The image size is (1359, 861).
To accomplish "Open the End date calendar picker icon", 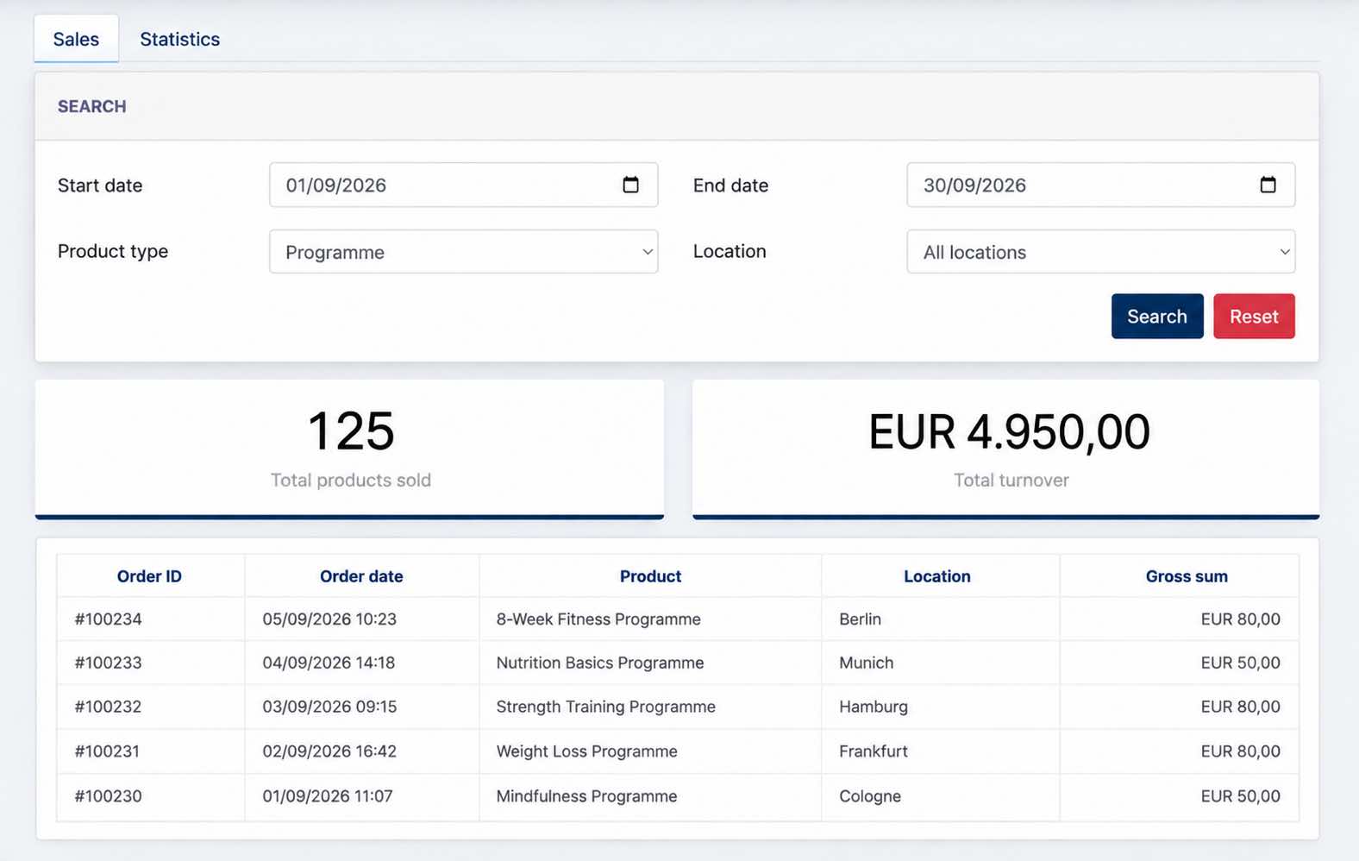I will coord(1268,185).
